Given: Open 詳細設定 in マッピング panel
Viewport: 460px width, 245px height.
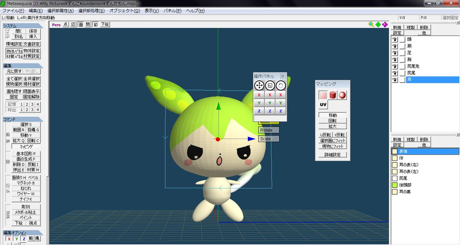Looking at the screenshot, I should tap(333, 155).
